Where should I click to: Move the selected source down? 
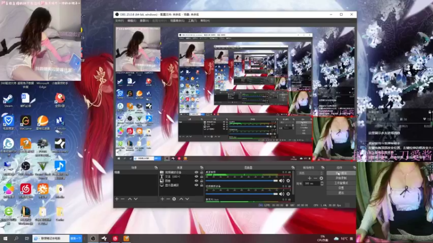point(187,199)
